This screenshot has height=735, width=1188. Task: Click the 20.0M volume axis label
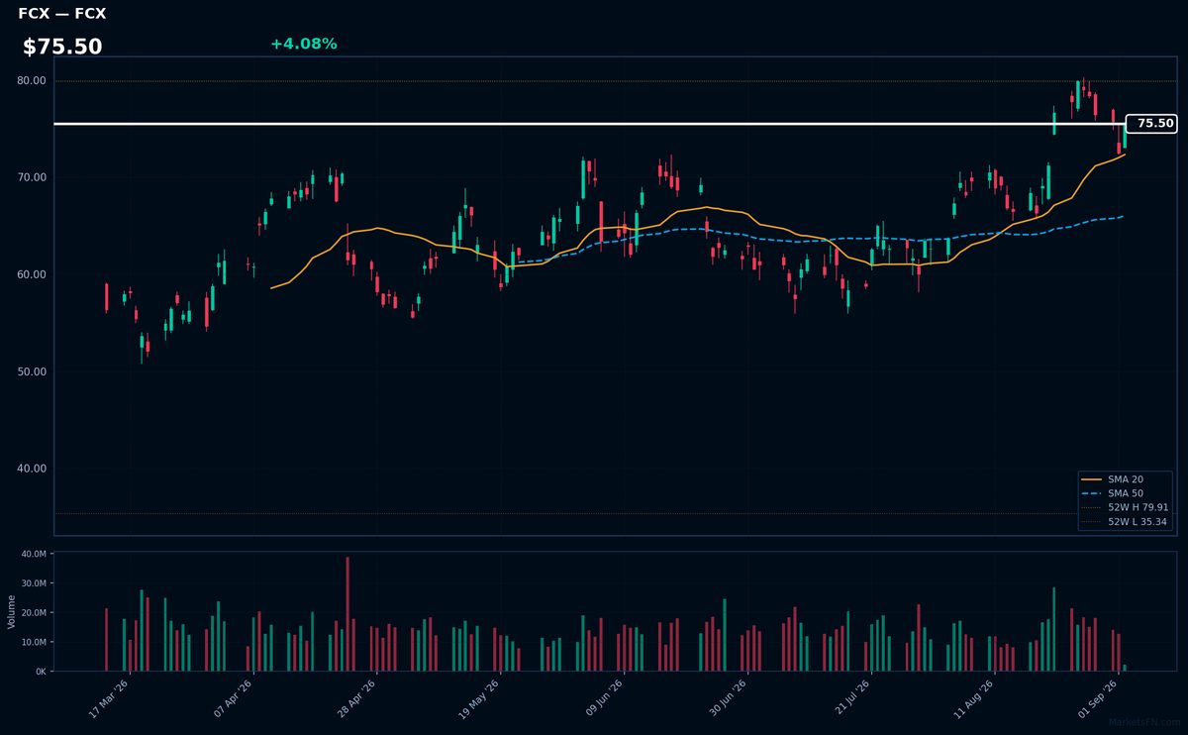34,613
